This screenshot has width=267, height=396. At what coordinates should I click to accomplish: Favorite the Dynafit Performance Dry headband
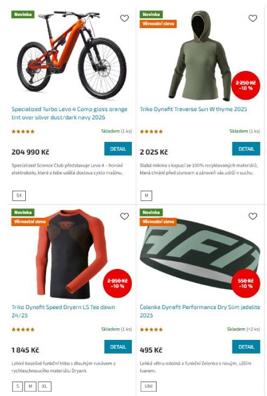click(253, 216)
